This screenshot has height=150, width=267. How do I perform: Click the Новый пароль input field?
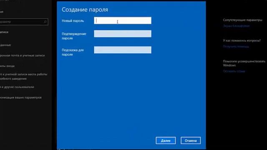tap(122, 20)
